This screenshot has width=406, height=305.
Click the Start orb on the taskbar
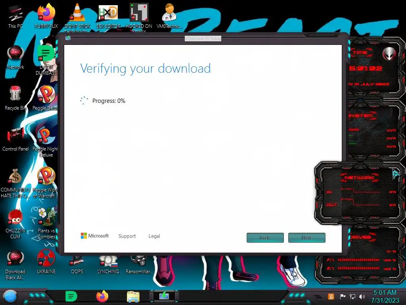click(10, 296)
